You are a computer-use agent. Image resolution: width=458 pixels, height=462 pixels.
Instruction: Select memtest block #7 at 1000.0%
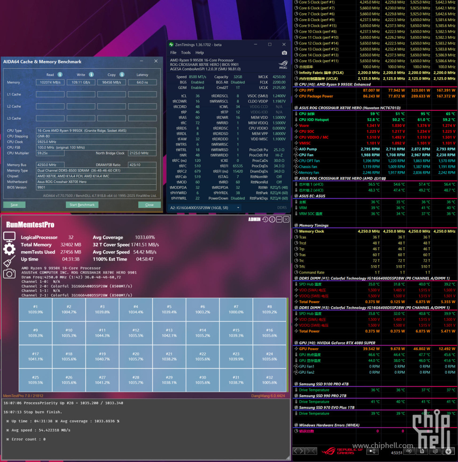[x=236, y=310]
